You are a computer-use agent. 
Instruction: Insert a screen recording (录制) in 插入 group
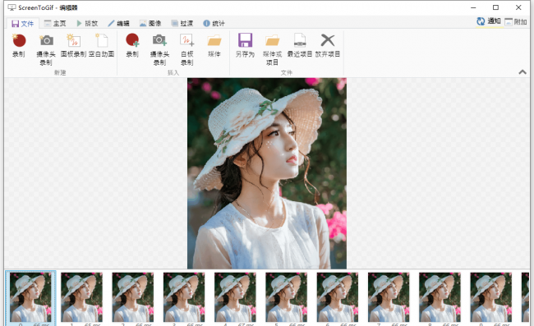click(132, 46)
